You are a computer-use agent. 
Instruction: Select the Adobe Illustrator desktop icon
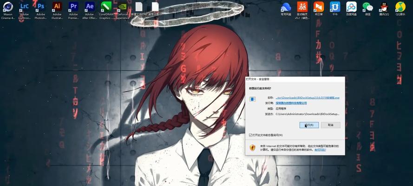pos(57,10)
